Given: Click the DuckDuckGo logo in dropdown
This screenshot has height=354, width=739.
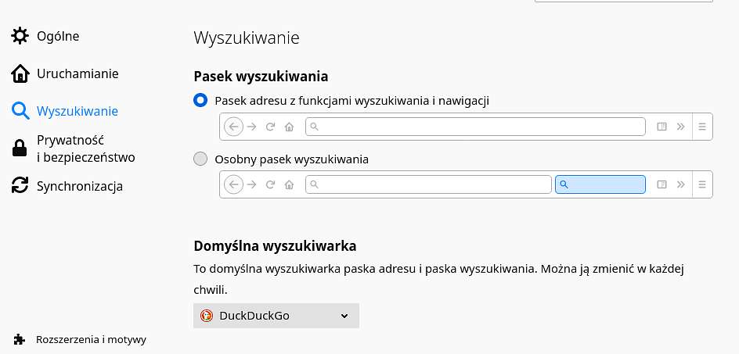Looking at the screenshot, I should tap(207, 316).
